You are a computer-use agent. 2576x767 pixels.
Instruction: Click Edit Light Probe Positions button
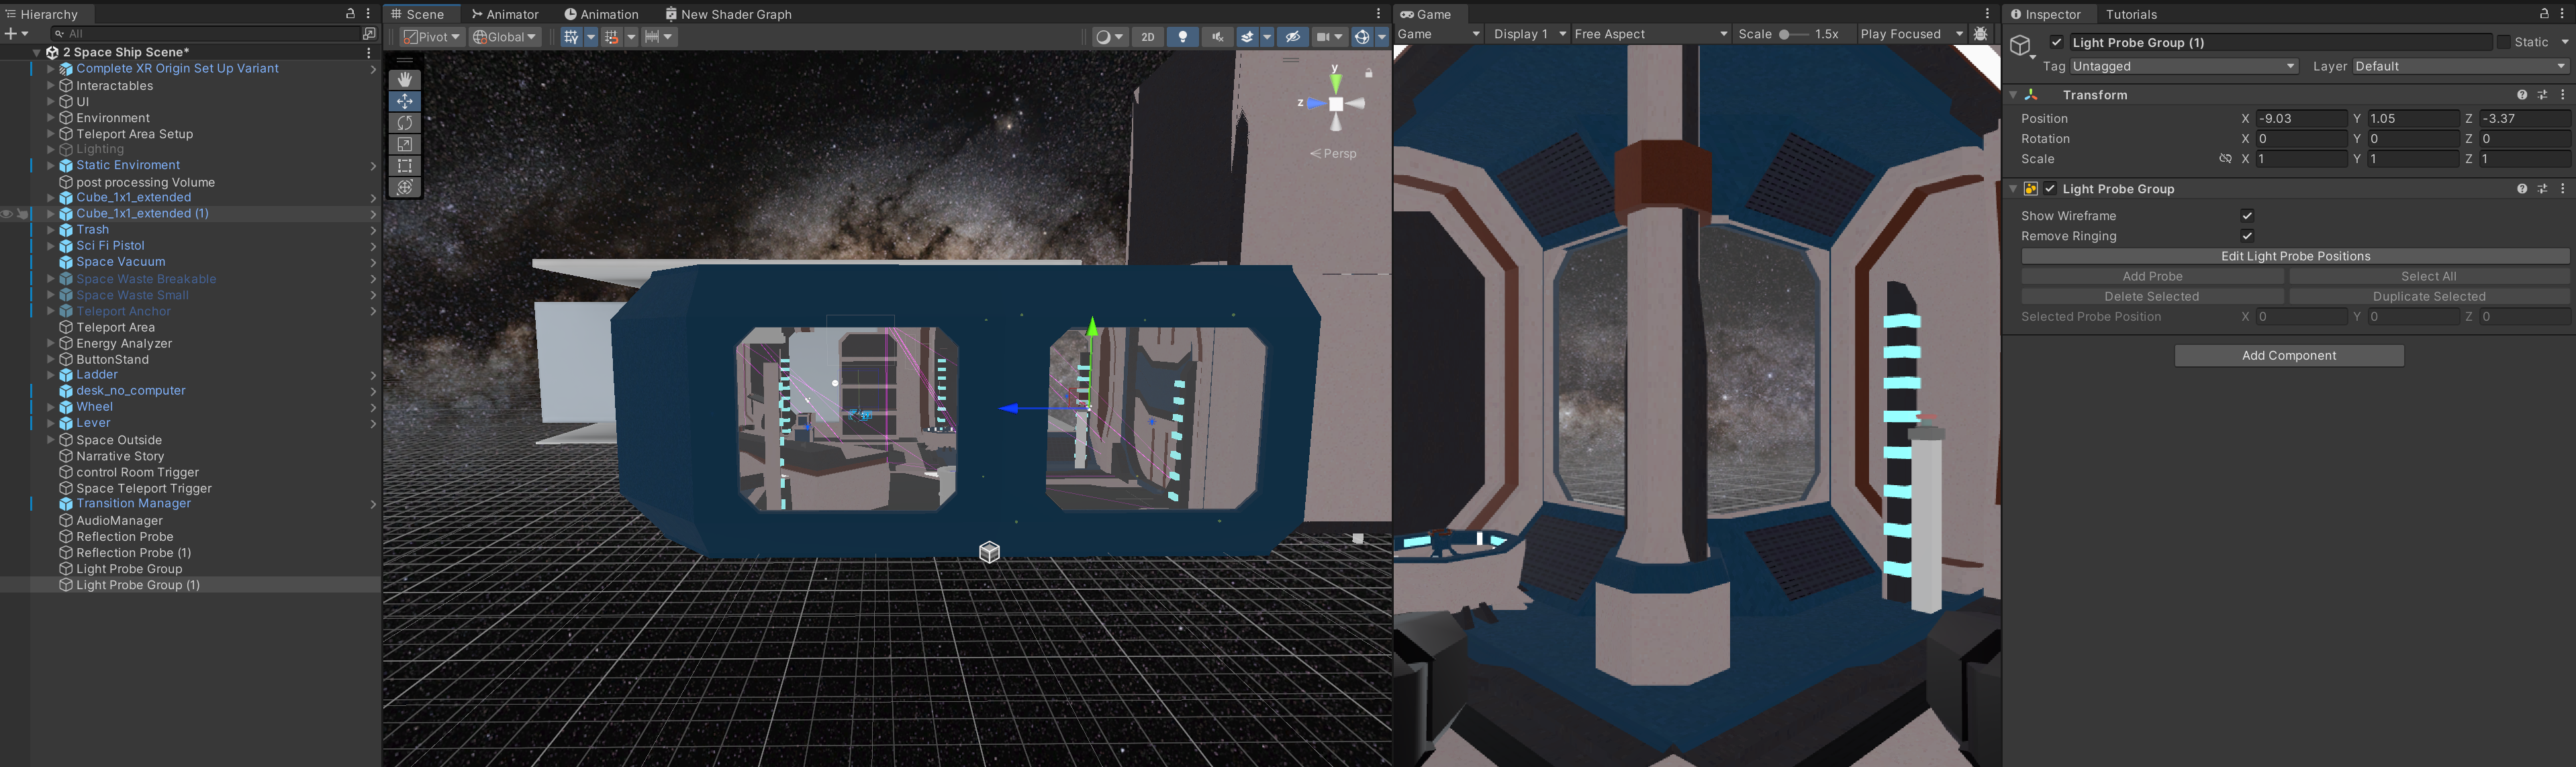tap(2295, 256)
